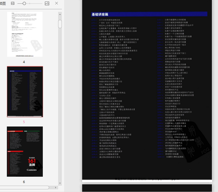
Task: Click the line 调查后再进行判断
Action: (x=173, y=50)
